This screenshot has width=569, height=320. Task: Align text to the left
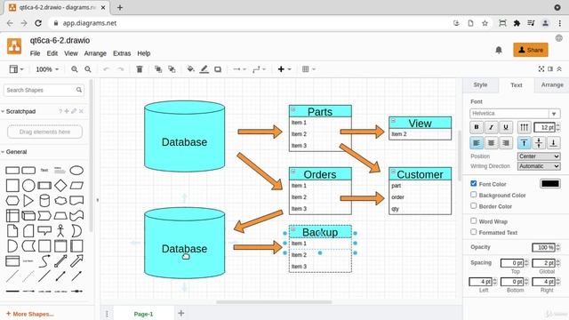tap(477, 143)
